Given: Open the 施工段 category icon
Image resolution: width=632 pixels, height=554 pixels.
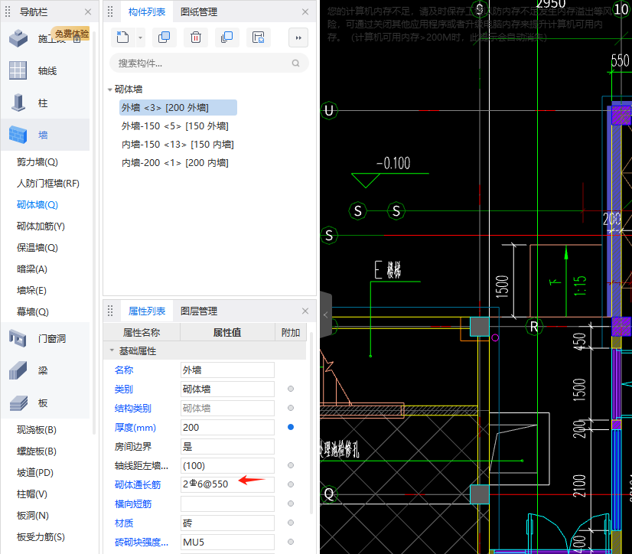Looking at the screenshot, I should (x=18, y=38).
